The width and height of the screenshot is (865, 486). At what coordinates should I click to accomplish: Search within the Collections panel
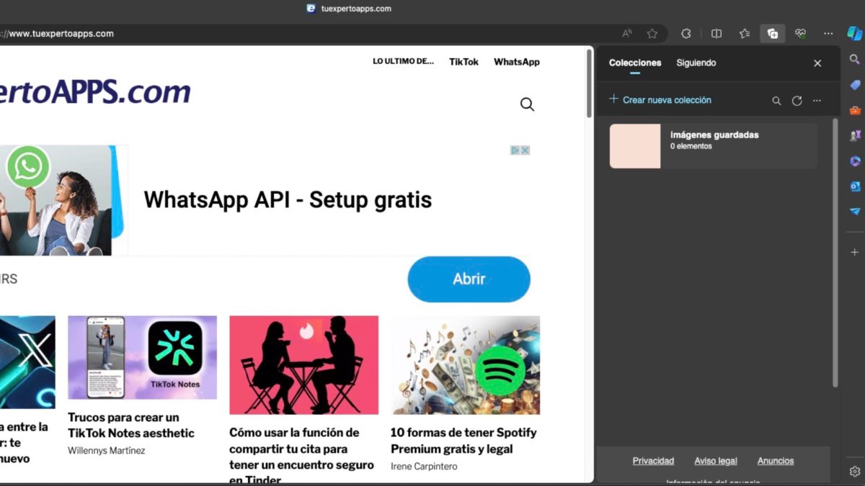point(776,101)
